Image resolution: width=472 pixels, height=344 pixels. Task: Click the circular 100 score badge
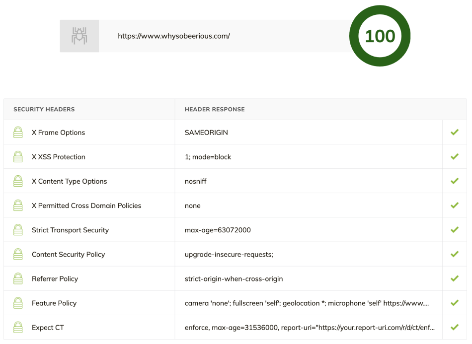click(380, 36)
